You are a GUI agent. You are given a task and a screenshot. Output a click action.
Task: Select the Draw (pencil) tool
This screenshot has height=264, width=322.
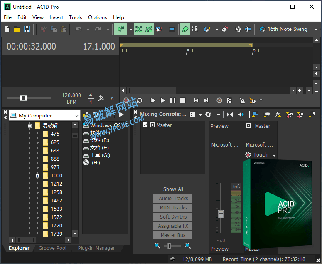pyautogui.click(x=185, y=29)
